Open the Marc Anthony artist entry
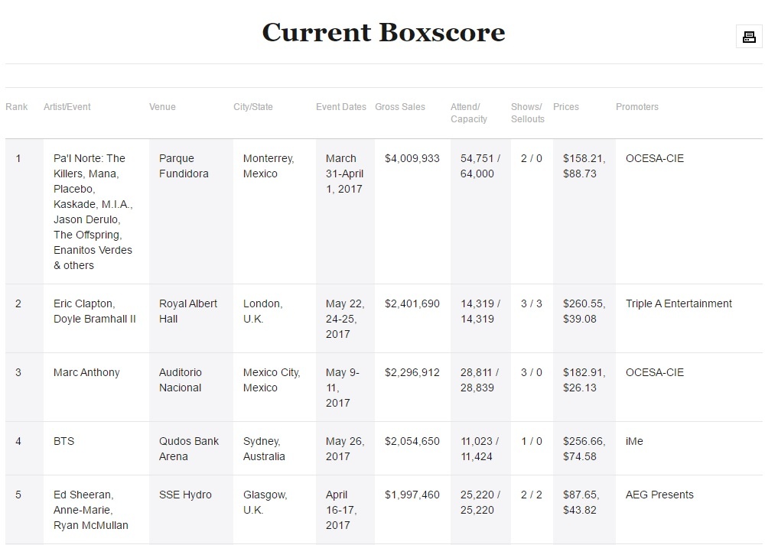This screenshot has height=545, width=778. coord(86,372)
